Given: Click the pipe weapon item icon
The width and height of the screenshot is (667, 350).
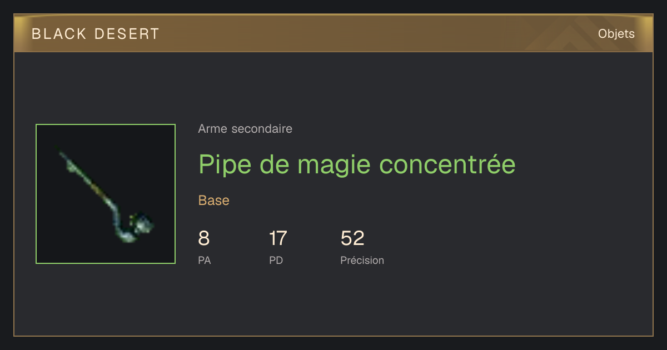Looking at the screenshot, I should pos(106,194).
